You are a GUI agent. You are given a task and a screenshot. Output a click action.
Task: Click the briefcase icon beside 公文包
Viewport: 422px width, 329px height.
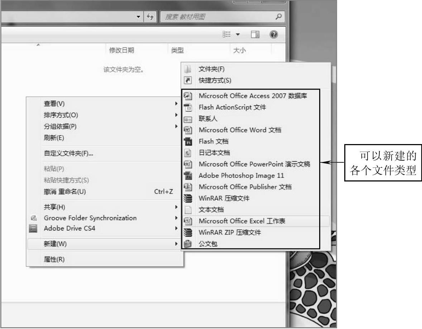click(x=188, y=244)
